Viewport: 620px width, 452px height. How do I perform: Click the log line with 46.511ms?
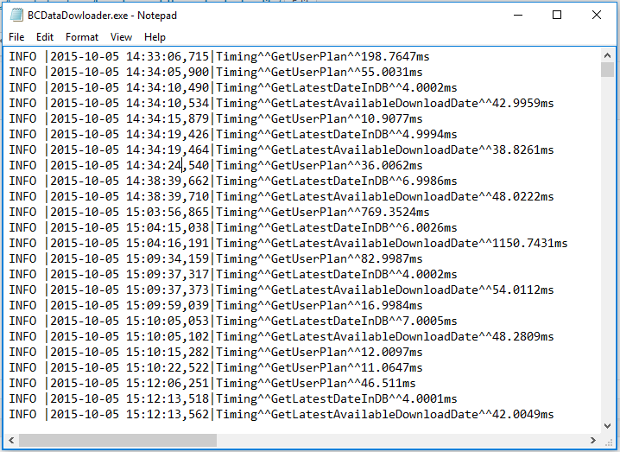[212, 383]
